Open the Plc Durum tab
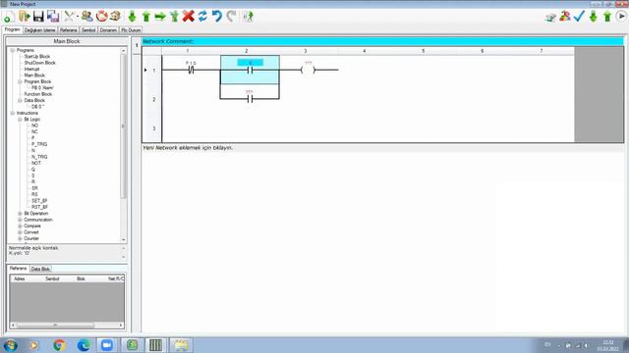 (131, 30)
